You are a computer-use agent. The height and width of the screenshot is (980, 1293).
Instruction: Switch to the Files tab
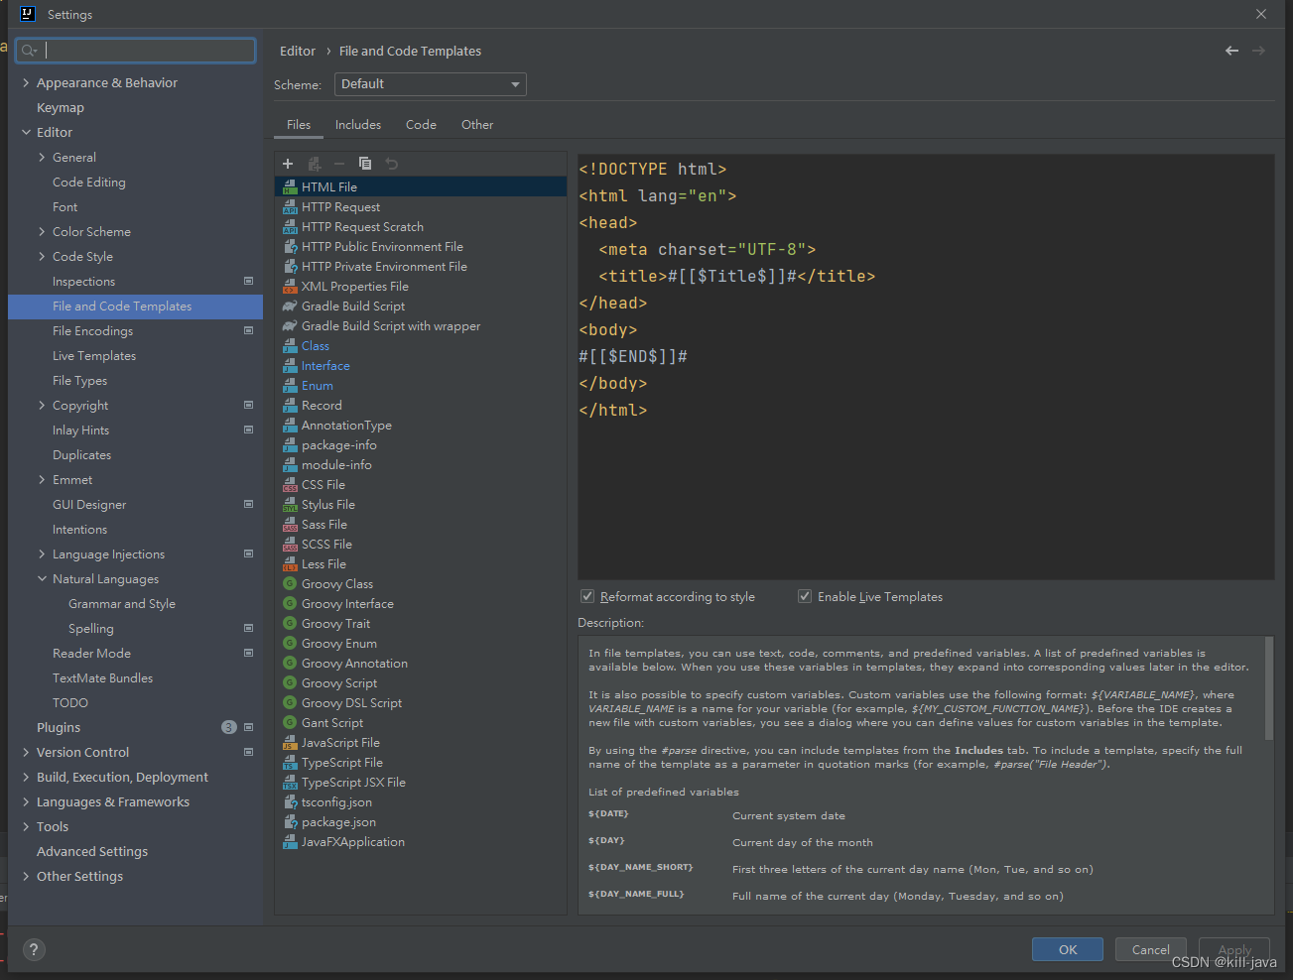click(299, 124)
